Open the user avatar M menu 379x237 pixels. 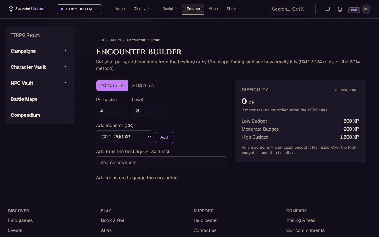(x=366, y=9)
